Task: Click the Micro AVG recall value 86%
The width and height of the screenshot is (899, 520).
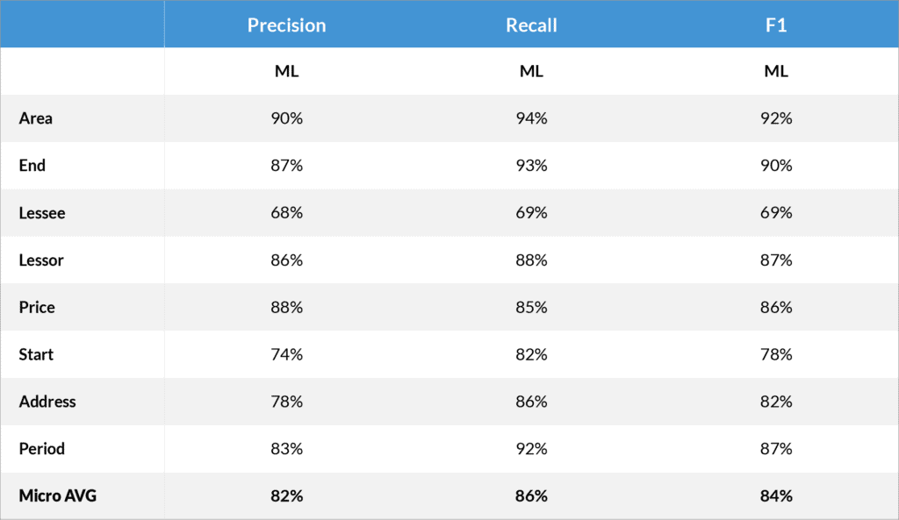Action: (x=531, y=496)
